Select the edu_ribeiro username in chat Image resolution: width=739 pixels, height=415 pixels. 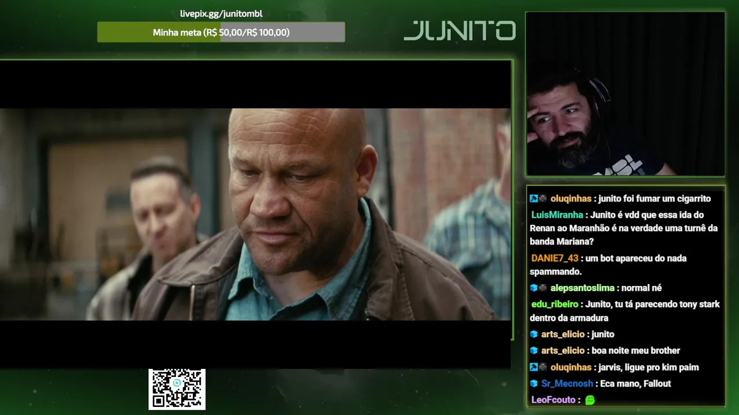[554, 304]
